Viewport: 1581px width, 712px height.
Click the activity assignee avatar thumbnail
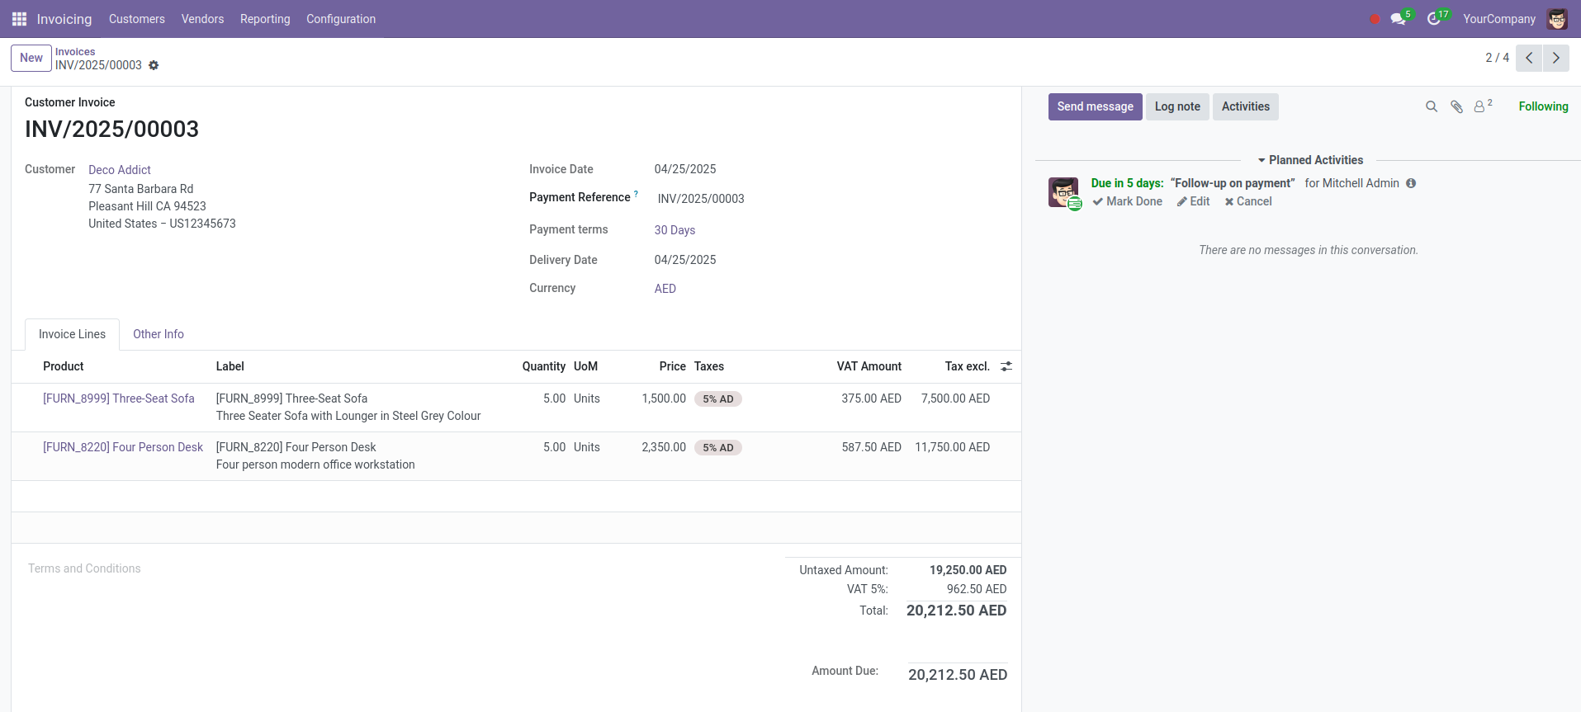tap(1063, 192)
